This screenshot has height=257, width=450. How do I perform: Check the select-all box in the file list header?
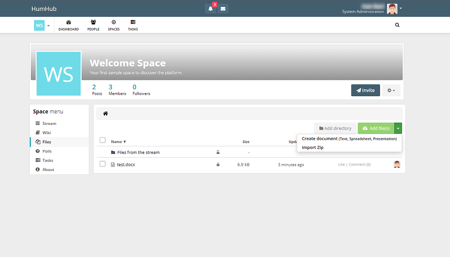(x=103, y=140)
